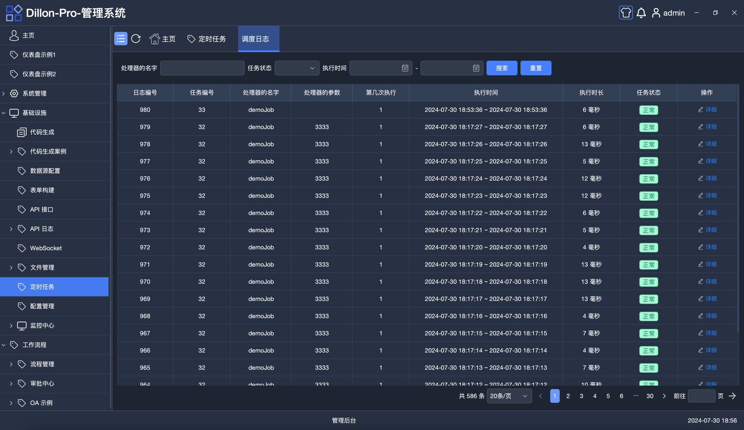The width and height of the screenshot is (744, 430).
Task: Click log number 974 cell
Action: pyautogui.click(x=145, y=213)
